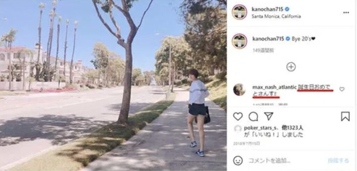This screenshot has width=357, height=171.
Task: Open the three-dot more options menu
Action: pos(346,13)
